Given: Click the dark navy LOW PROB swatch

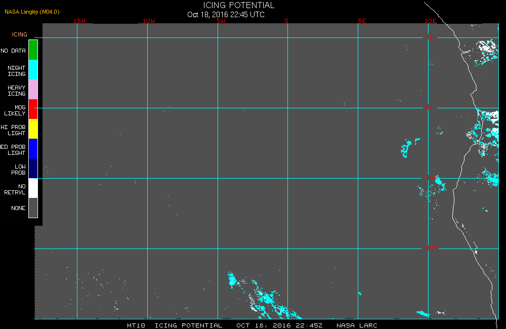Looking at the screenshot, I should pyautogui.click(x=33, y=168).
